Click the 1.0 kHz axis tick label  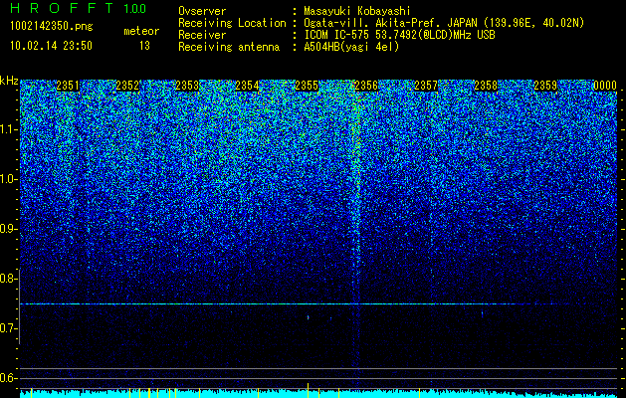pos(8,179)
